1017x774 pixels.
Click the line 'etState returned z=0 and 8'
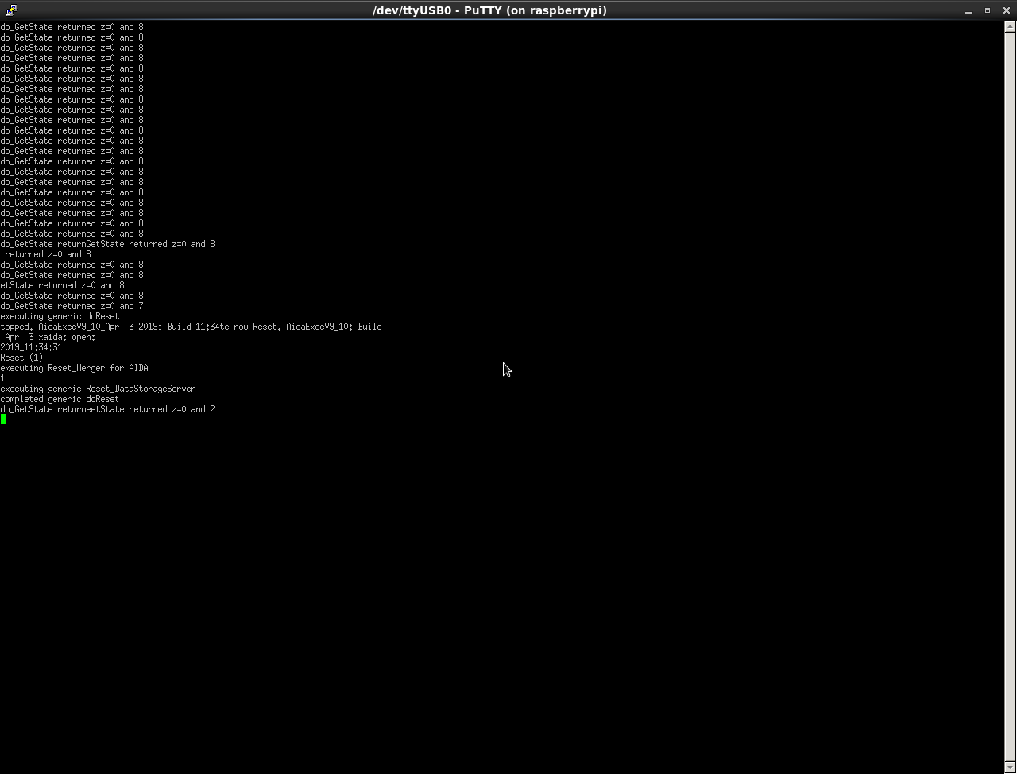[x=62, y=285]
